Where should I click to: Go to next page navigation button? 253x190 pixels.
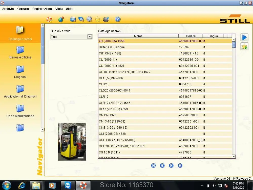[x=171, y=165]
